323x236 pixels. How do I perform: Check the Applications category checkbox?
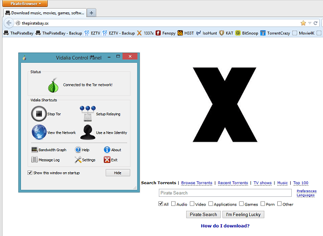coord(210,204)
